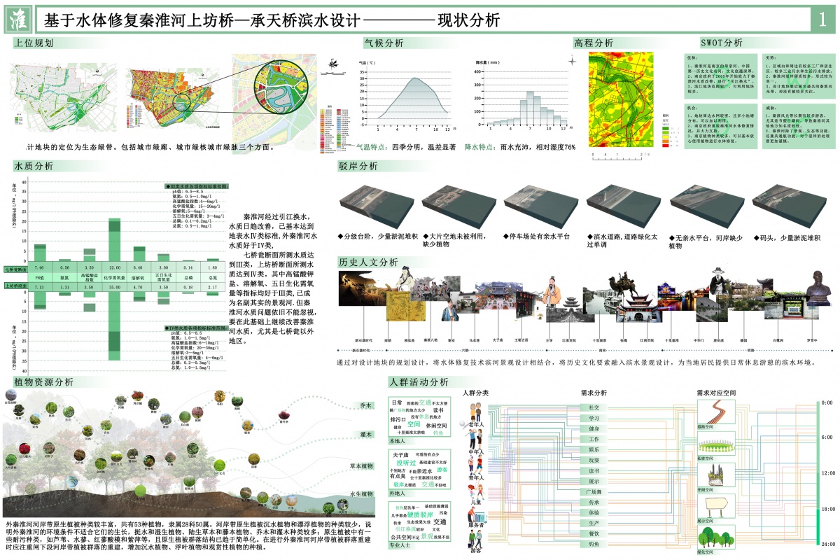Click the 私密空间 fenced lawn icon
Image resolution: width=840 pixels, height=560 pixels.
pyautogui.click(x=715, y=443)
